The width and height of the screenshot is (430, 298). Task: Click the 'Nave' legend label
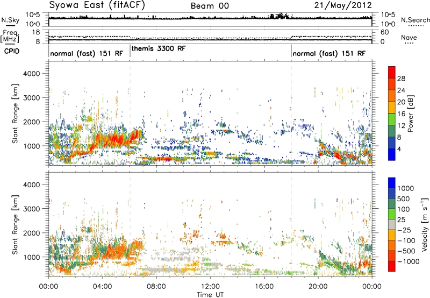[409, 38]
